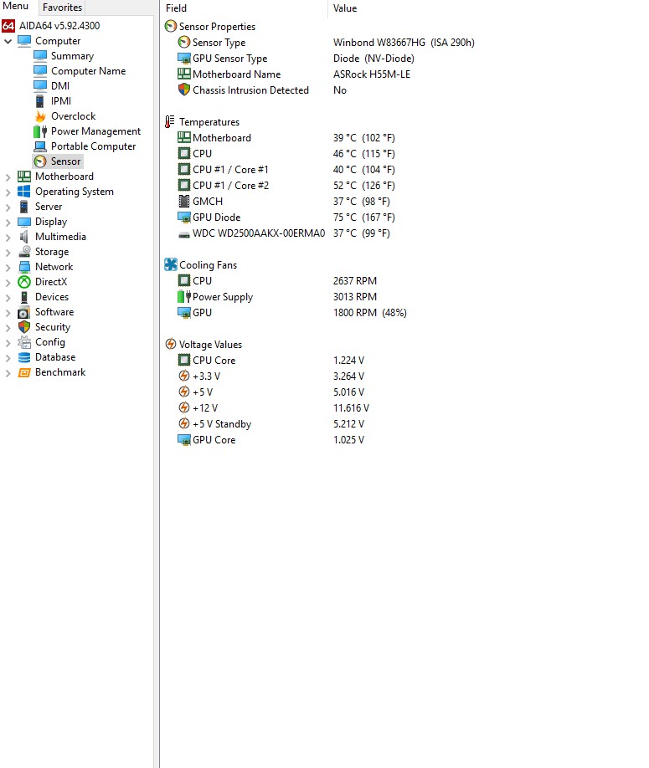
Task: Click the DirectX Xbox icon
Action: (x=24, y=282)
